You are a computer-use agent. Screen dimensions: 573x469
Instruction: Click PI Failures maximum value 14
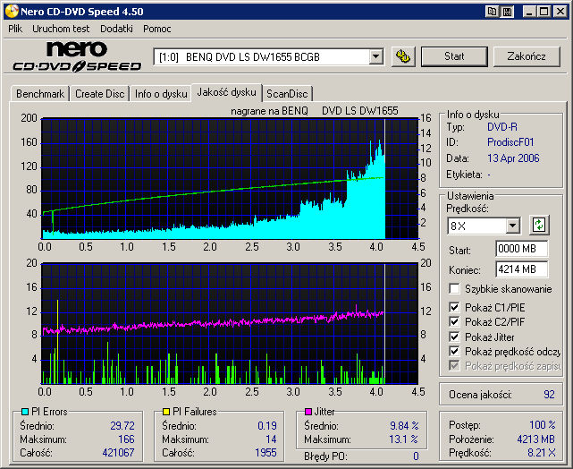click(271, 439)
